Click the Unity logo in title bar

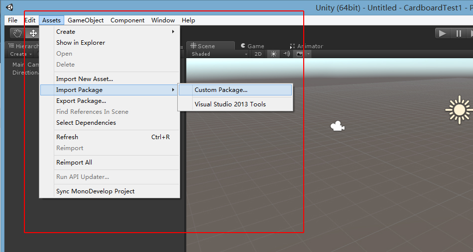pyautogui.click(x=9, y=7)
